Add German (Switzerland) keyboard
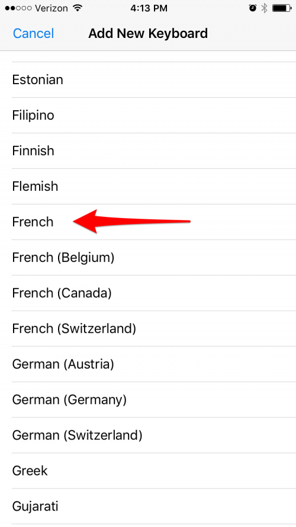The image size is (296, 527). (148, 435)
